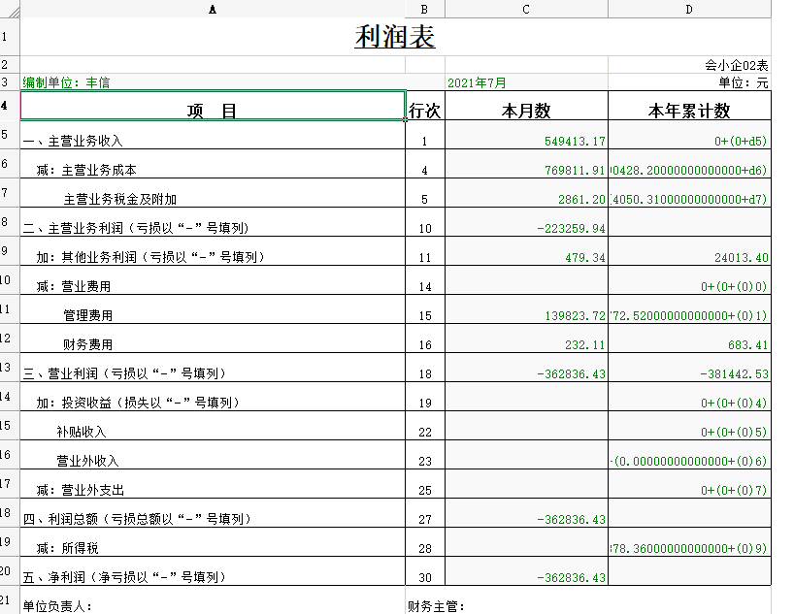Select the 营业外收入 cell
Viewport: 794px width, 614px height.
[x=213, y=455]
